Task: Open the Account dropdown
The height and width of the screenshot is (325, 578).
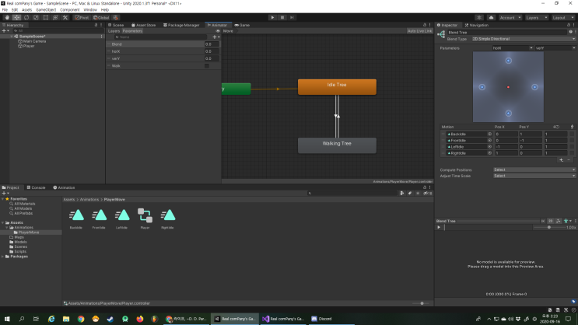Action: 510,17
